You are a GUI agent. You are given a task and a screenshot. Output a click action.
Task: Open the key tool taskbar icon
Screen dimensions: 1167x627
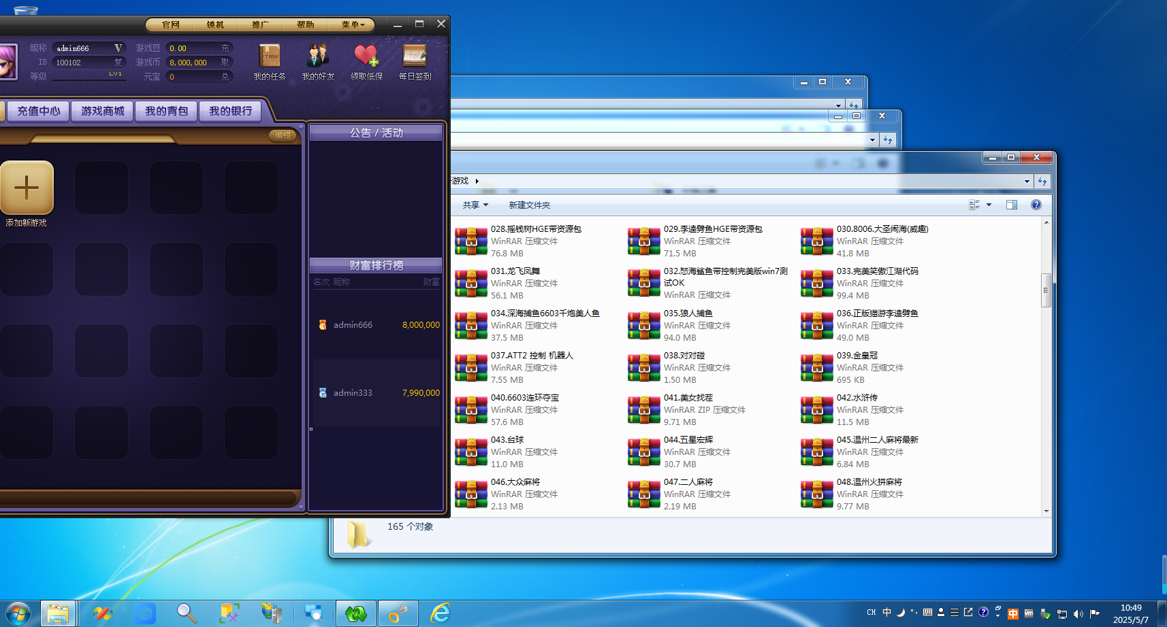coord(398,613)
